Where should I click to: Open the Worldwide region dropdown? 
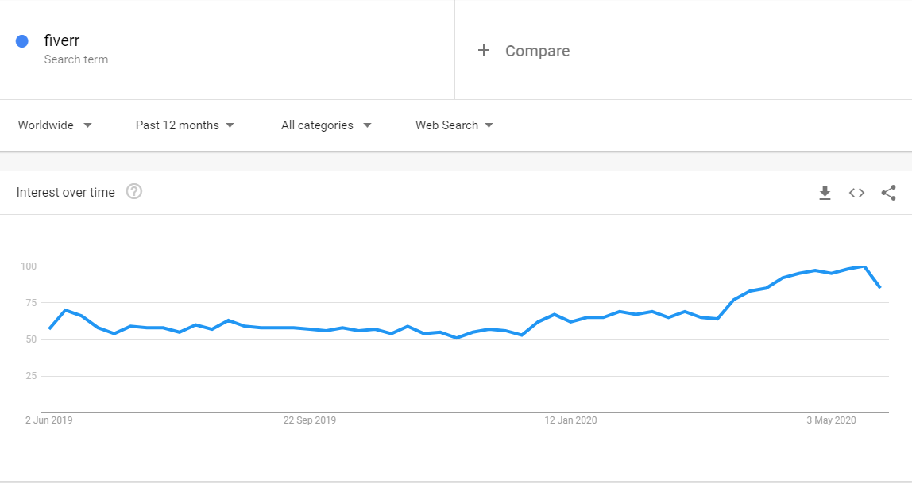click(x=55, y=125)
